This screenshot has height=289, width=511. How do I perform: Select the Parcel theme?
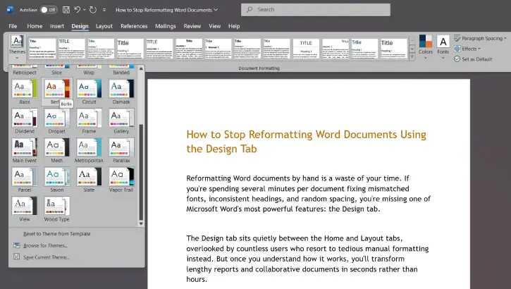pos(25,180)
